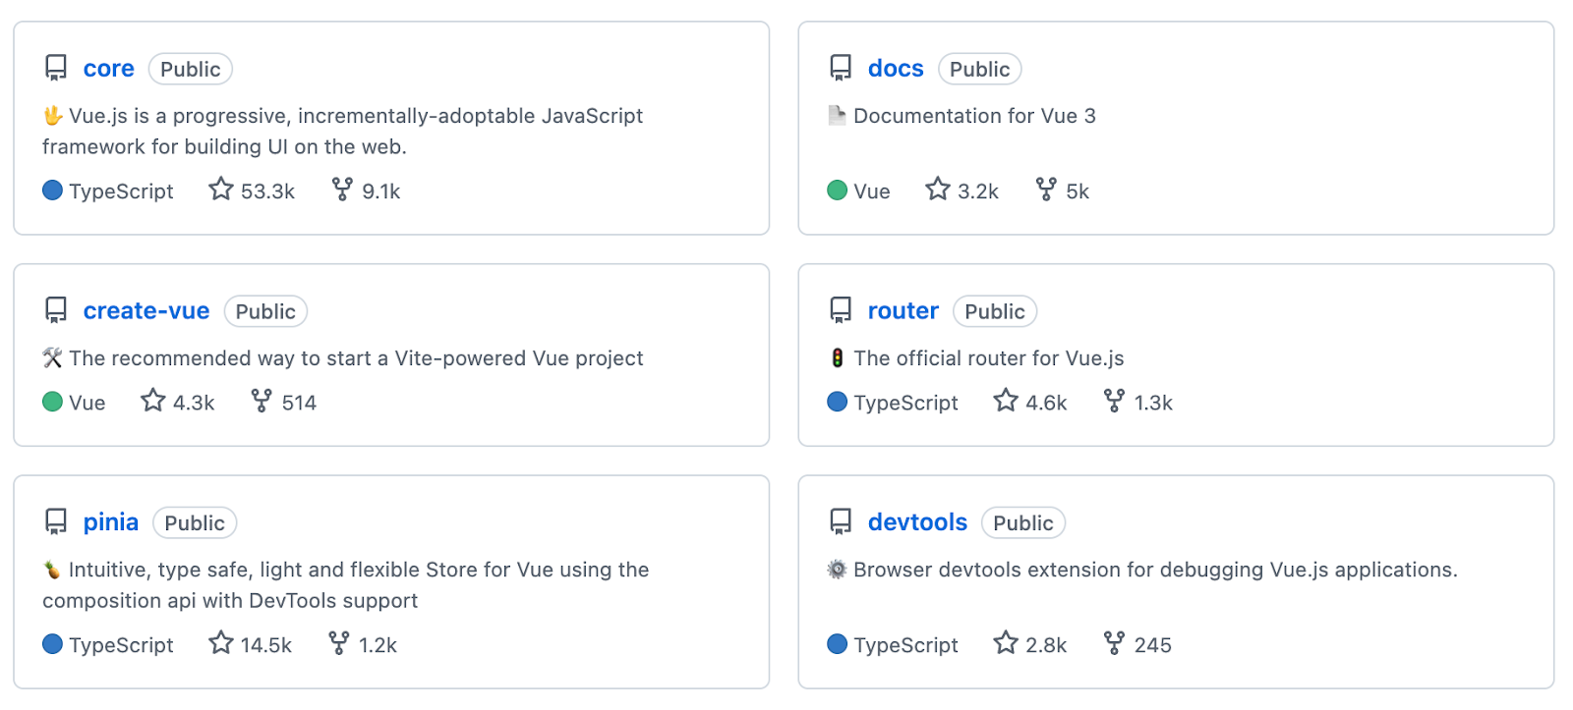1573x710 pixels.
Task: Click the 1.2k fork count on pinia
Action: [x=378, y=645]
